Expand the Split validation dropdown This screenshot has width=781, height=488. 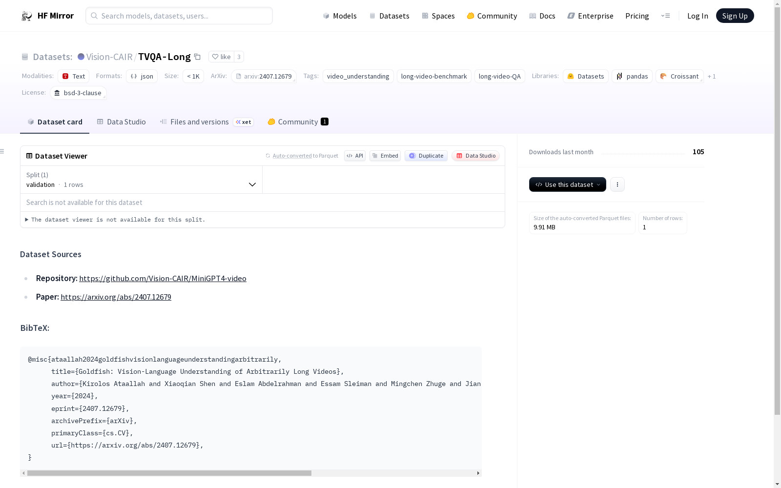[141, 180]
